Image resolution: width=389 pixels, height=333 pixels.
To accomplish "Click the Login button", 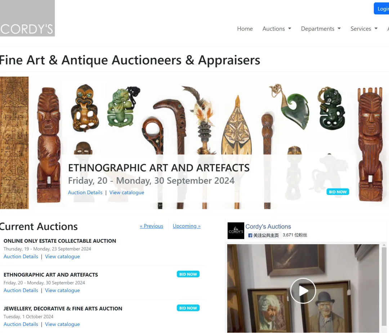I will (x=381, y=9).
